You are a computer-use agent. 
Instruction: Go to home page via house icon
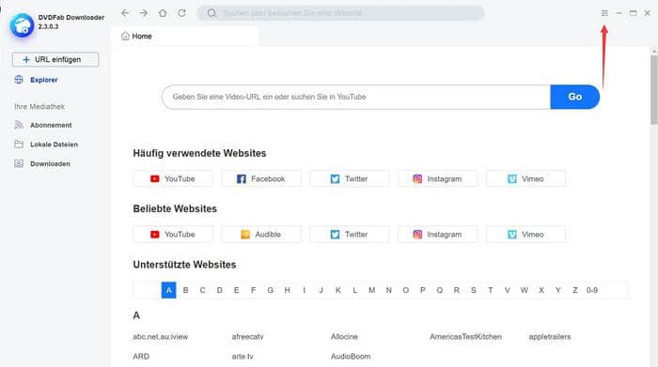163,13
